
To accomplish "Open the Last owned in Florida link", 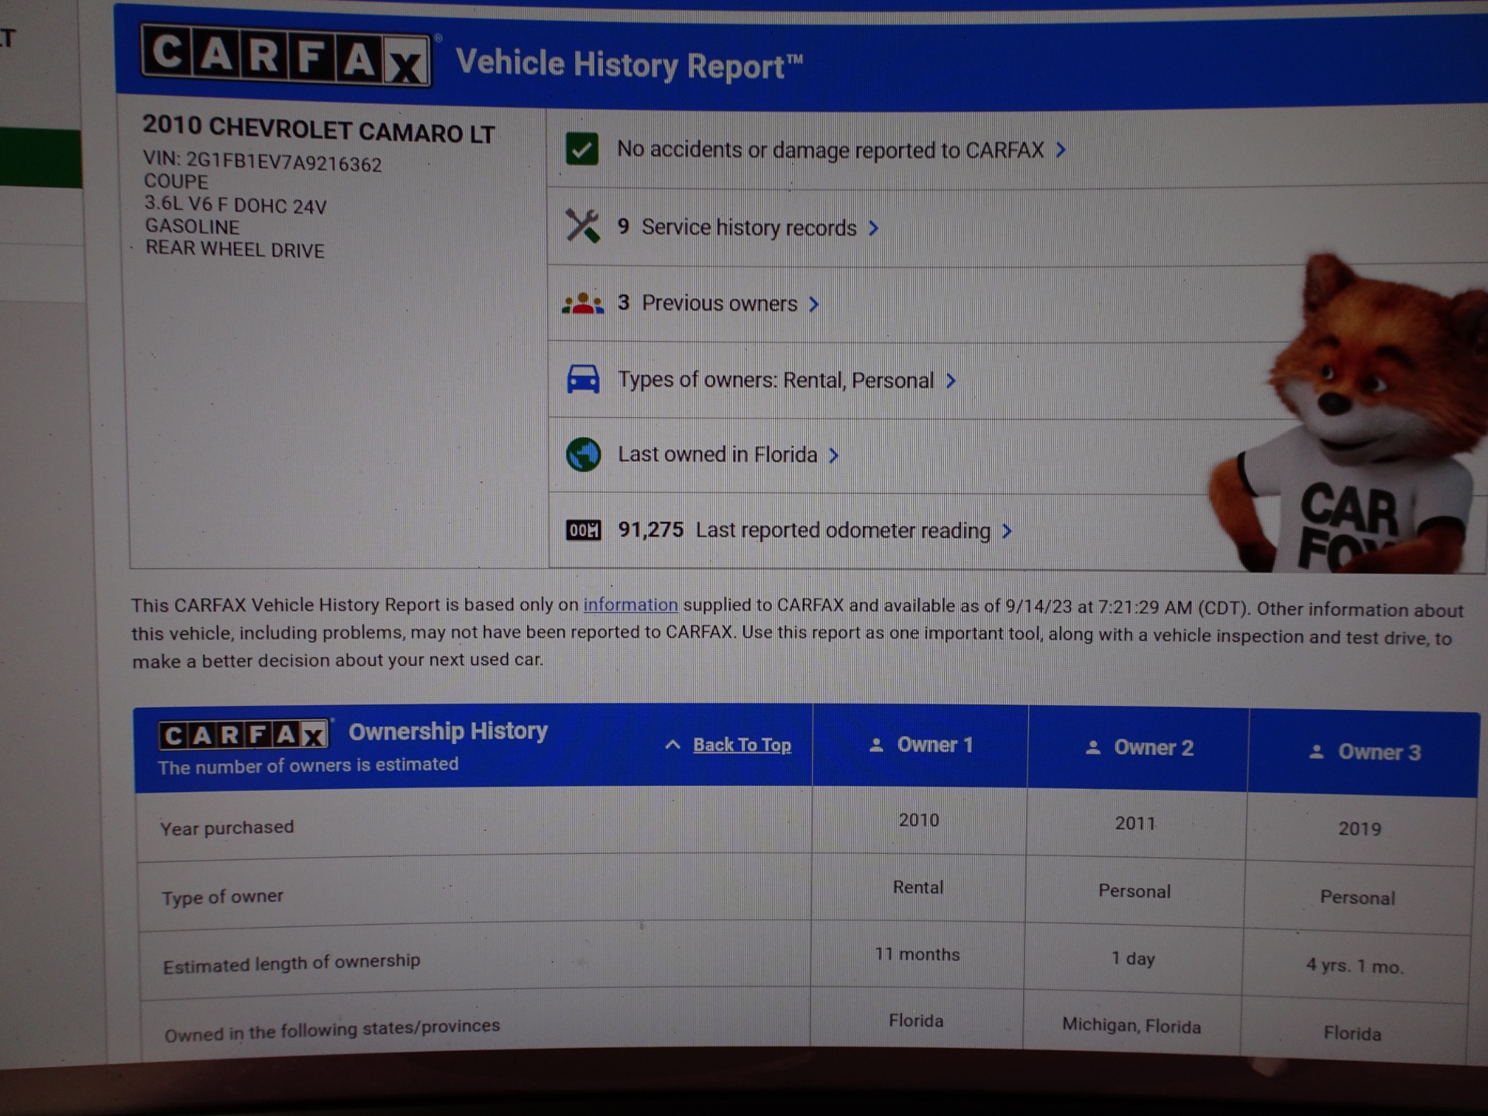I will click(717, 454).
